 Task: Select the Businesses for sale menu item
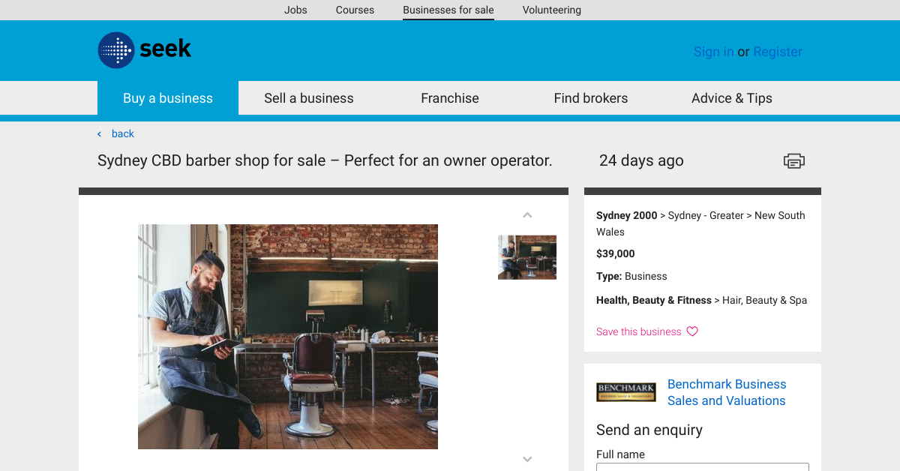point(448,10)
